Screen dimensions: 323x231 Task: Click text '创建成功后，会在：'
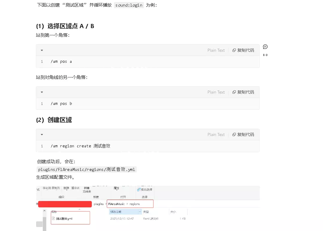point(56,162)
